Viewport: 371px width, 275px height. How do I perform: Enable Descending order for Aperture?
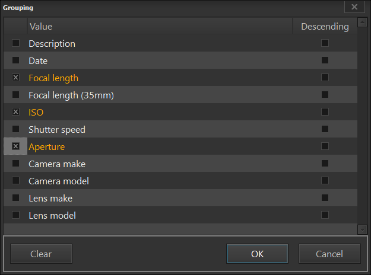tap(325, 146)
